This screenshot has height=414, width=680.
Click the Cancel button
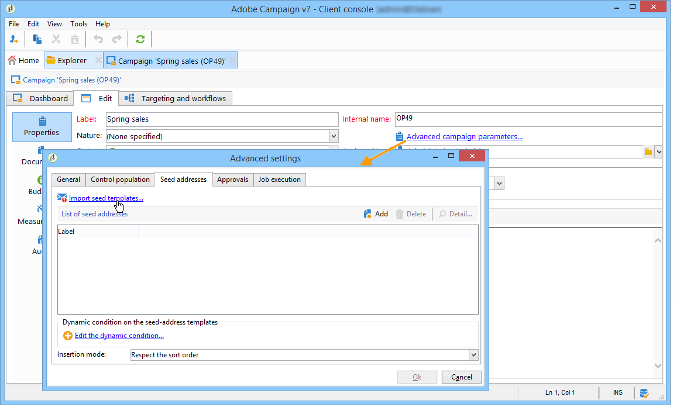point(461,377)
